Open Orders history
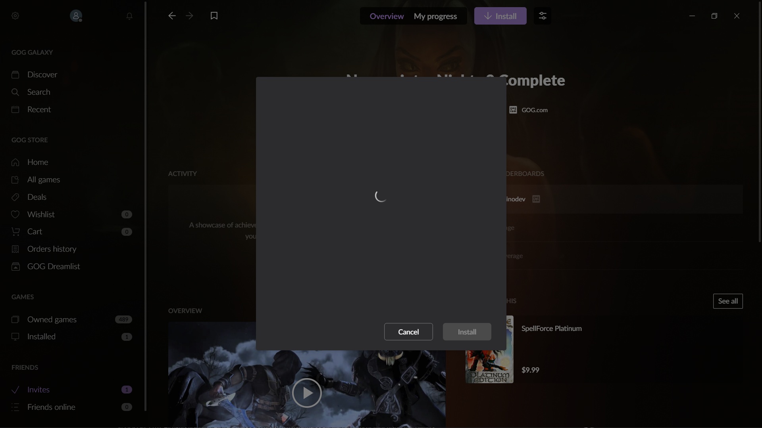Screen dimensions: 762x428 [x=52, y=249]
